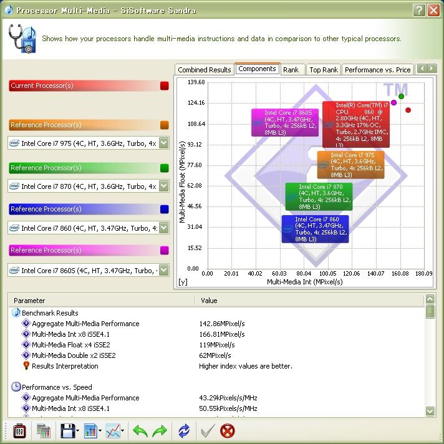Screen dimensions: 444x444
Task: Open the bar chart view icon
Action: (x=90, y=431)
